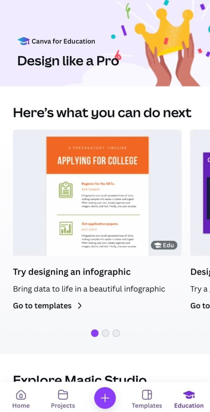Tap the Canva for Education cap logo
Viewport: 210px width, 412px height.
[23, 41]
